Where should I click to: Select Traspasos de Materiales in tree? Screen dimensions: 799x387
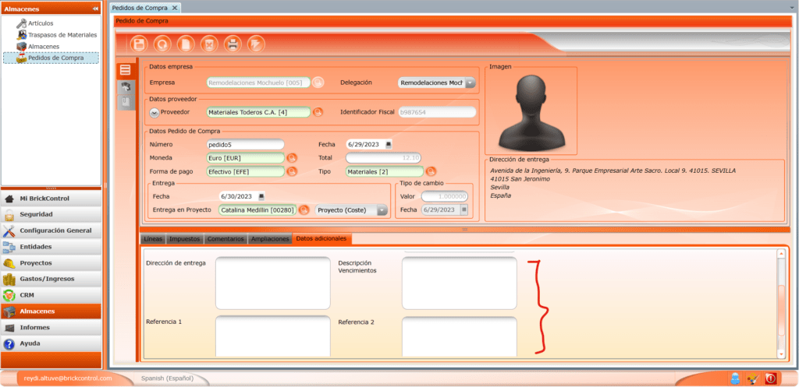coord(62,35)
